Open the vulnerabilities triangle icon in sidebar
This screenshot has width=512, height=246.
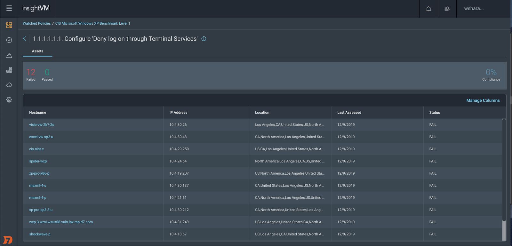9,55
